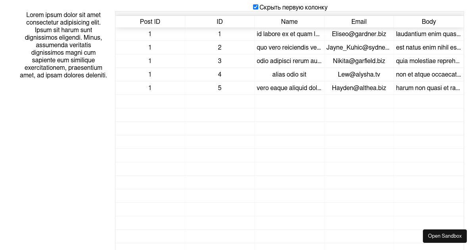Click the "id labore ex et quam" name cell

[289, 34]
